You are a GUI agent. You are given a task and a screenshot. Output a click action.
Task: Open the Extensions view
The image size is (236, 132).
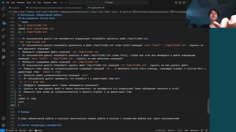[x=3, y=36]
